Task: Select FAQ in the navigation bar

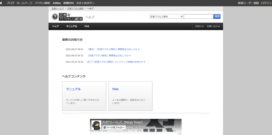Action: point(87,26)
